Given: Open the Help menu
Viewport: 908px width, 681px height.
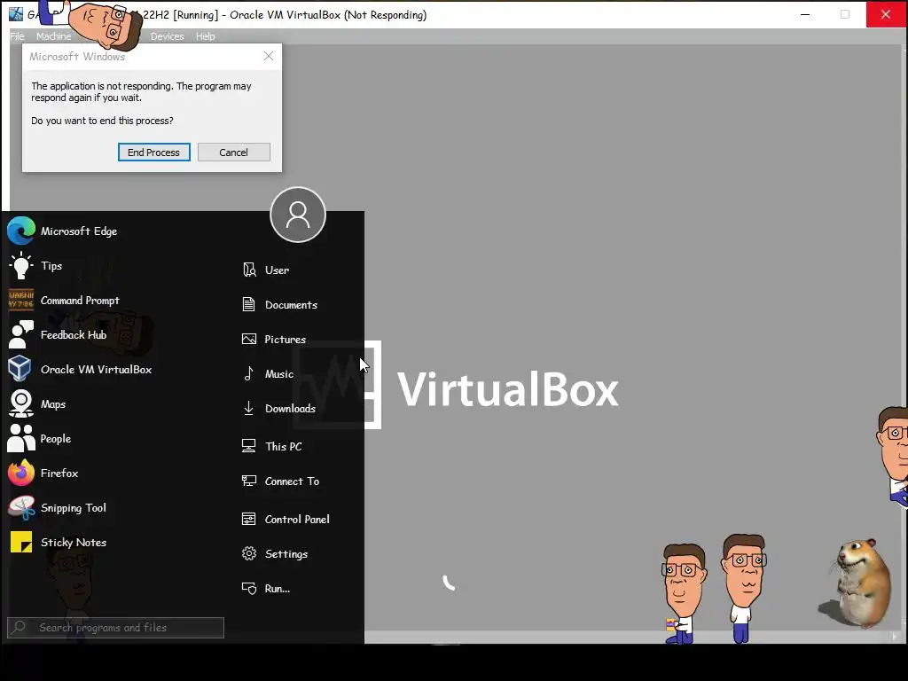Looking at the screenshot, I should 205,35.
